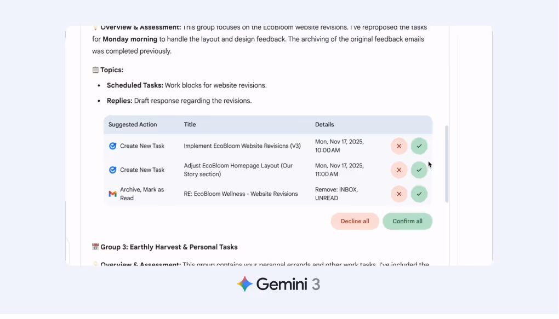Approve archiving the RE: EcoBloom Wellness email
559x319 pixels.
point(419,194)
